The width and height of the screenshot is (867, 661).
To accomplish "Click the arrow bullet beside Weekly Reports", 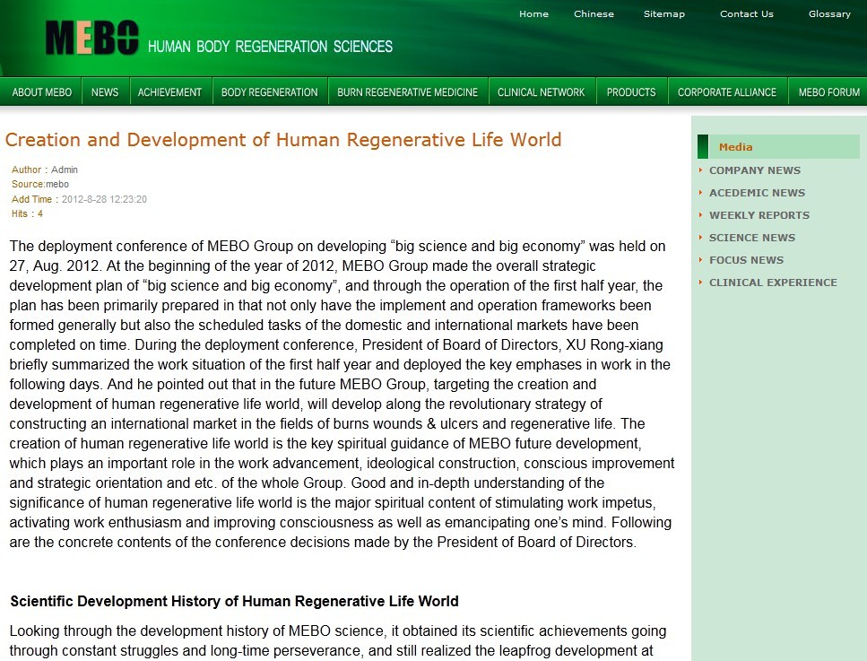I will tap(700, 214).
